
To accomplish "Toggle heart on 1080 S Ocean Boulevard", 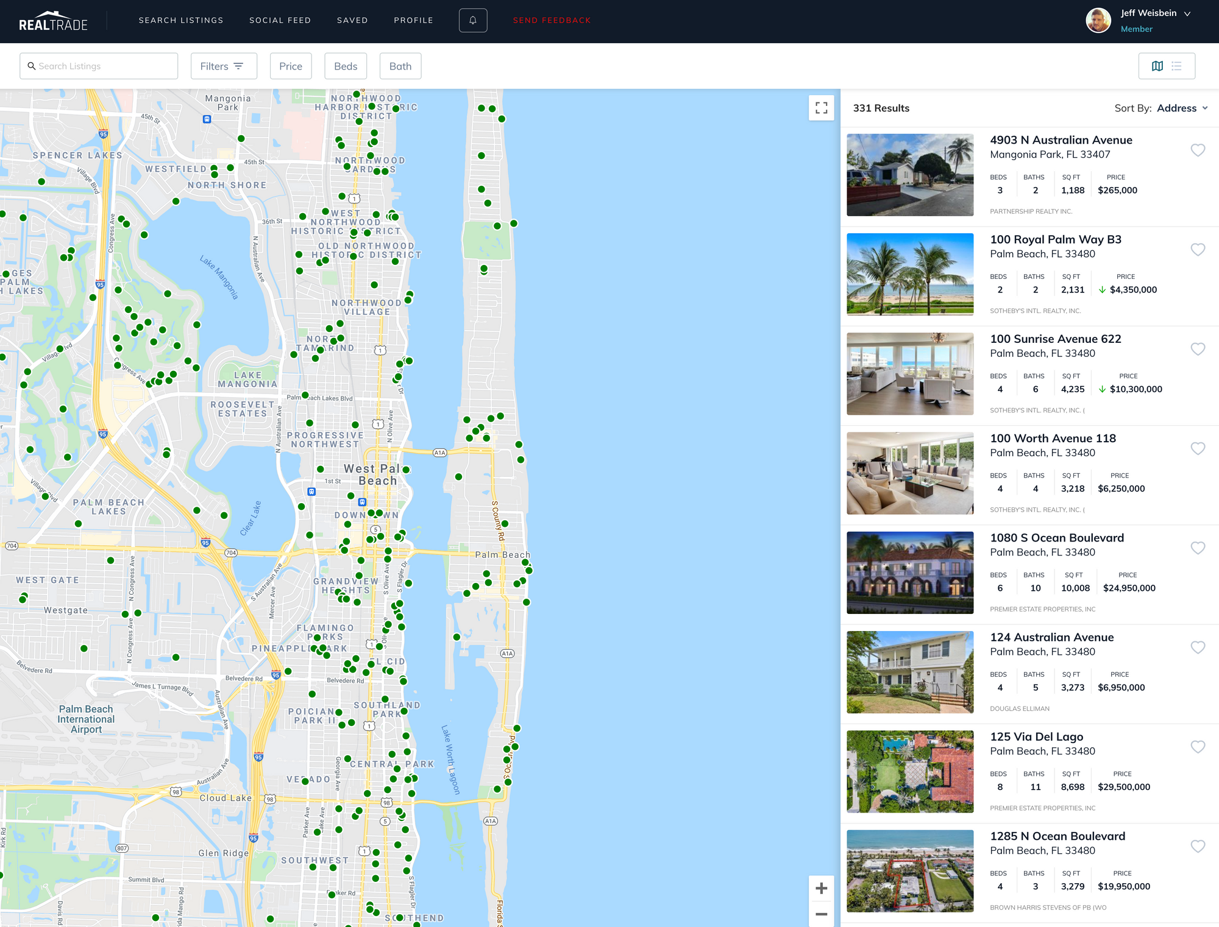I will click(1198, 548).
